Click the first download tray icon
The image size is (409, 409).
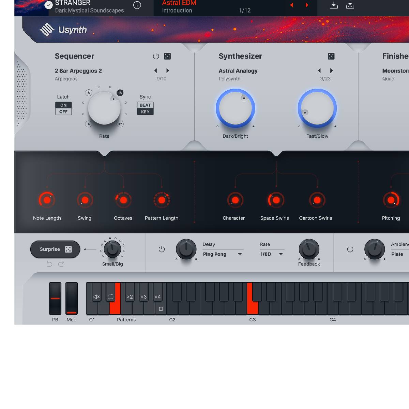click(x=334, y=5)
